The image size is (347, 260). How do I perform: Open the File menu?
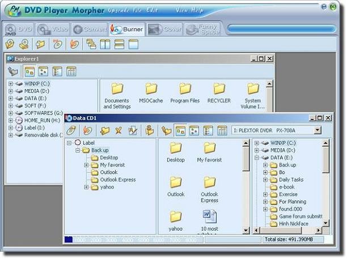coord(137,10)
